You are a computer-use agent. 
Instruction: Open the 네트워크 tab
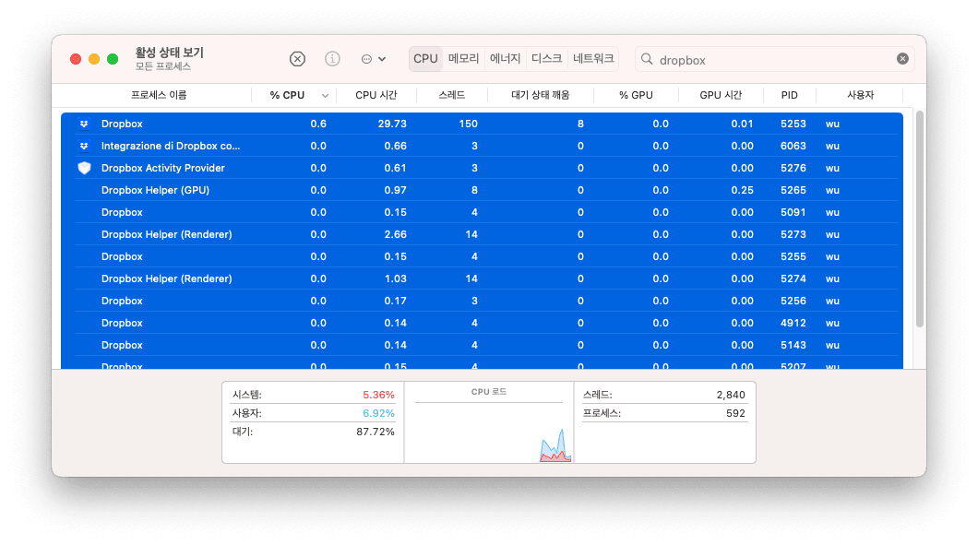[592, 59]
